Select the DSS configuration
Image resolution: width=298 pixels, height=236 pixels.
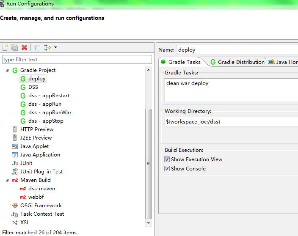click(x=33, y=87)
